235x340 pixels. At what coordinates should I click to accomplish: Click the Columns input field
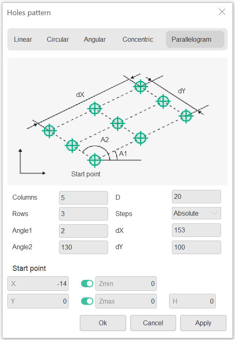(84, 198)
